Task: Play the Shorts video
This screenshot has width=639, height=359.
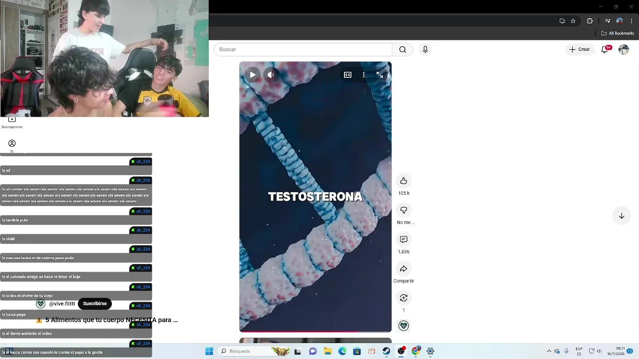Action: (253, 75)
